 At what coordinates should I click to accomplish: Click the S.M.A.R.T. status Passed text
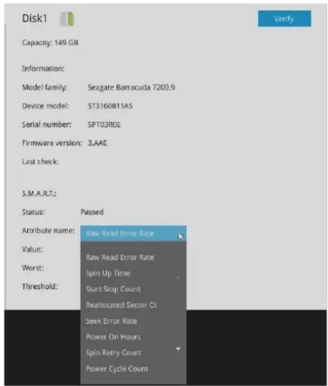click(x=92, y=212)
